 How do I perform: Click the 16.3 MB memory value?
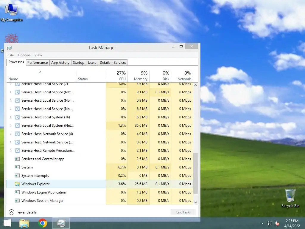coord(141,117)
